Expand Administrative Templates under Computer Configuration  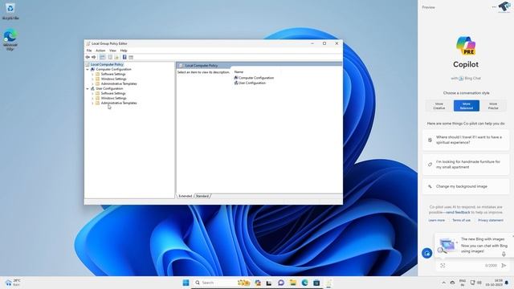(92, 83)
